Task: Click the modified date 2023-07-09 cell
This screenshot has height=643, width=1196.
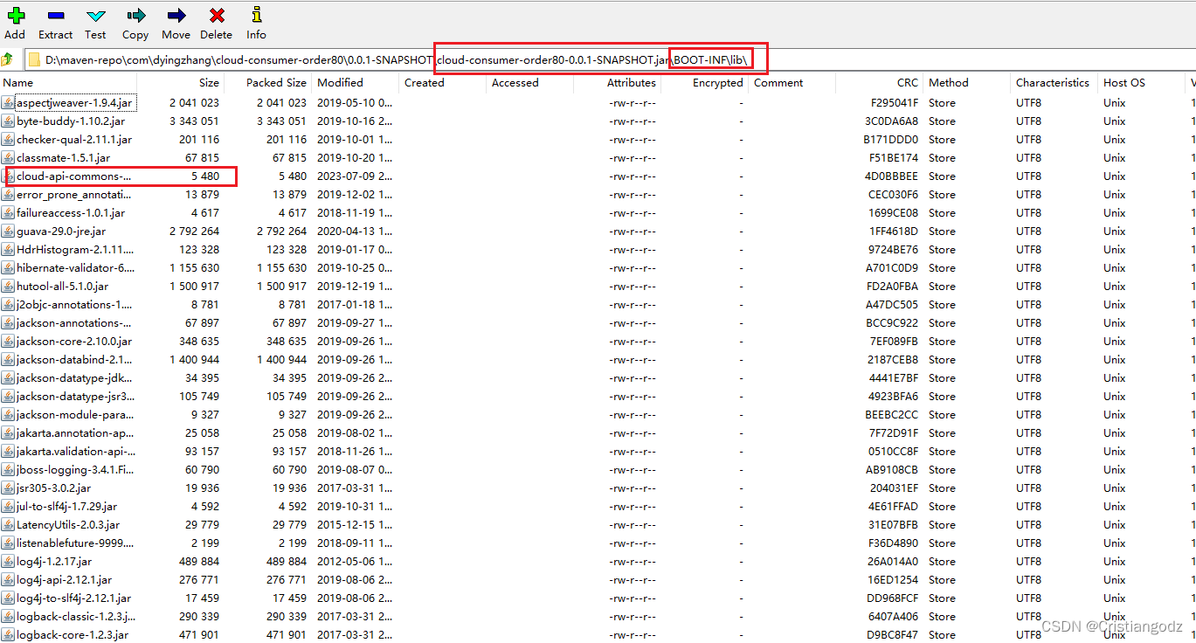Action: [x=355, y=176]
